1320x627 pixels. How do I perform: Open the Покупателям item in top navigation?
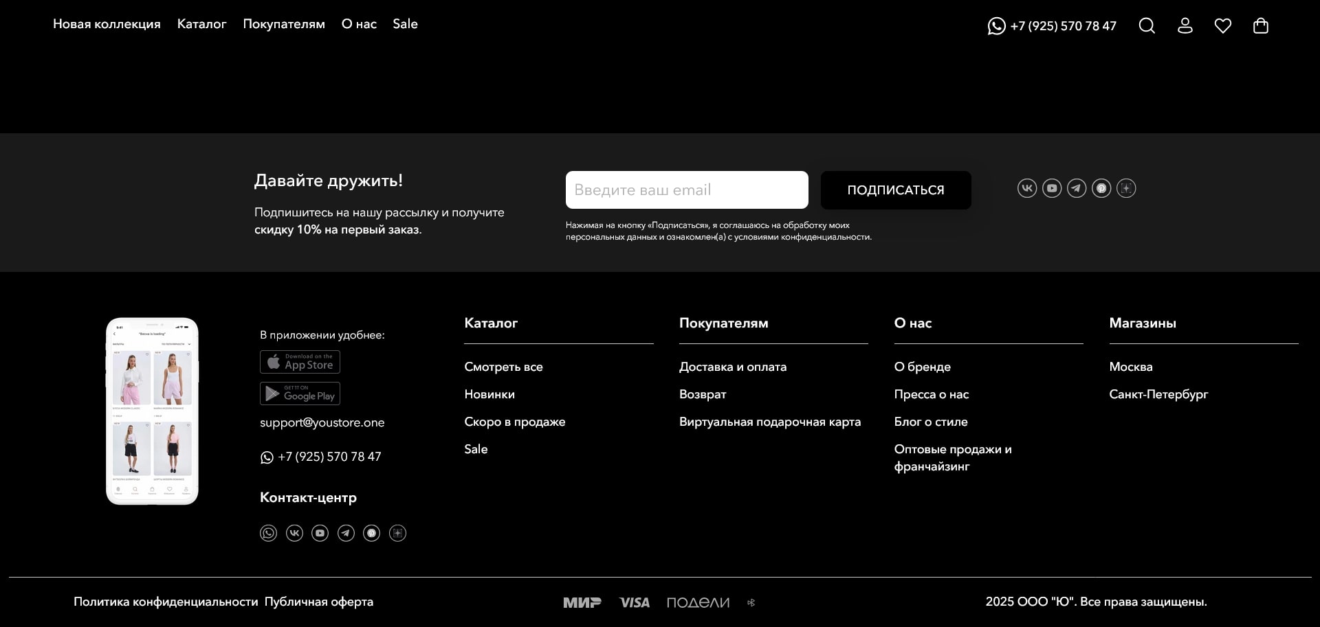tap(283, 24)
